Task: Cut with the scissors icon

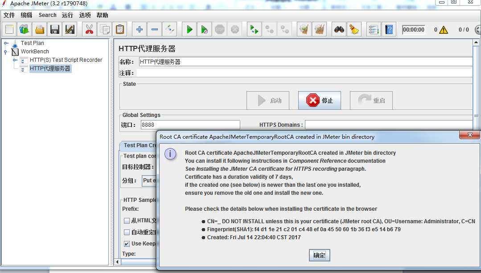Action: click(x=89, y=30)
